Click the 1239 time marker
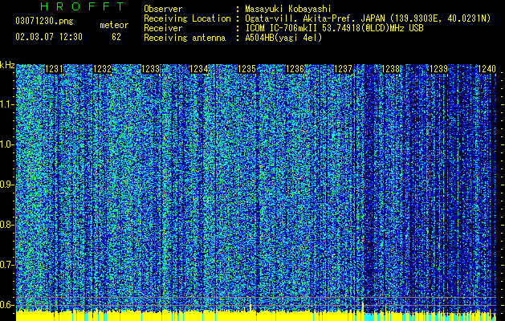Image resolution: width=505 pixels, height=321 pixels. 439,69
